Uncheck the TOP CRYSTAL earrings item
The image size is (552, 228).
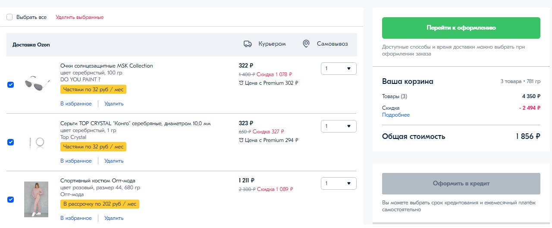11,142
